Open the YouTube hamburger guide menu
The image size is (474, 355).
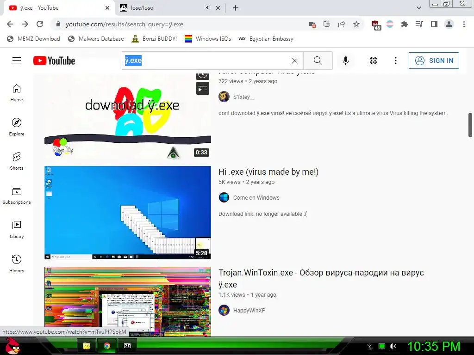point(17,61)
